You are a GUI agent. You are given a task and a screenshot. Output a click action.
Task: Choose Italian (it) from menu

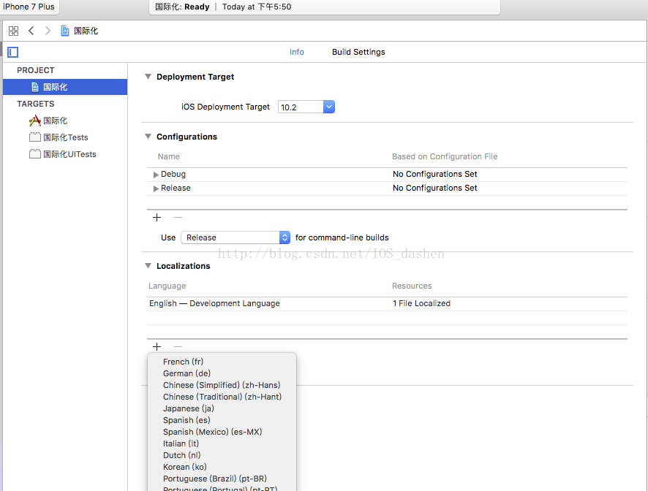pyautogui.click(x=222, y=444)
